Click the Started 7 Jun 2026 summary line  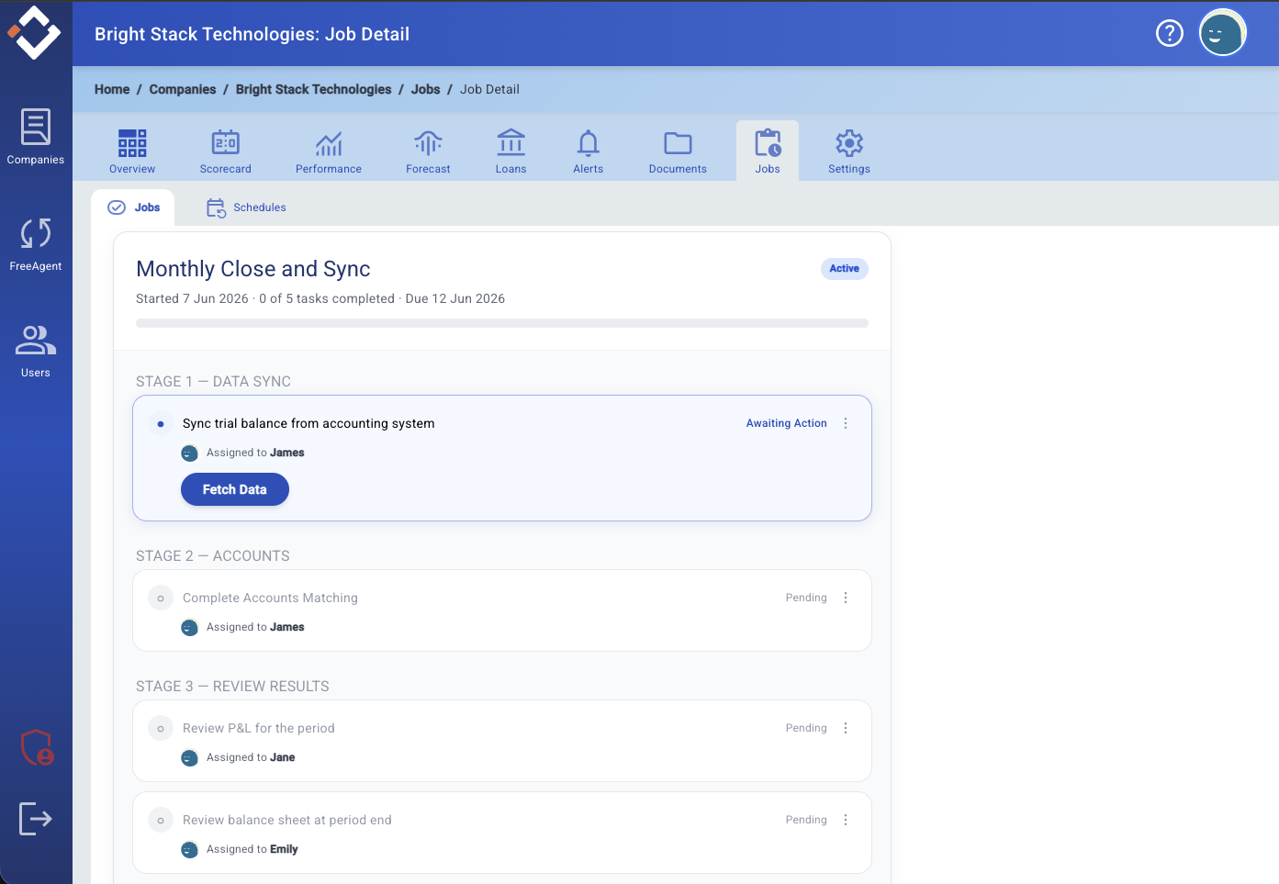coord(320,298)
